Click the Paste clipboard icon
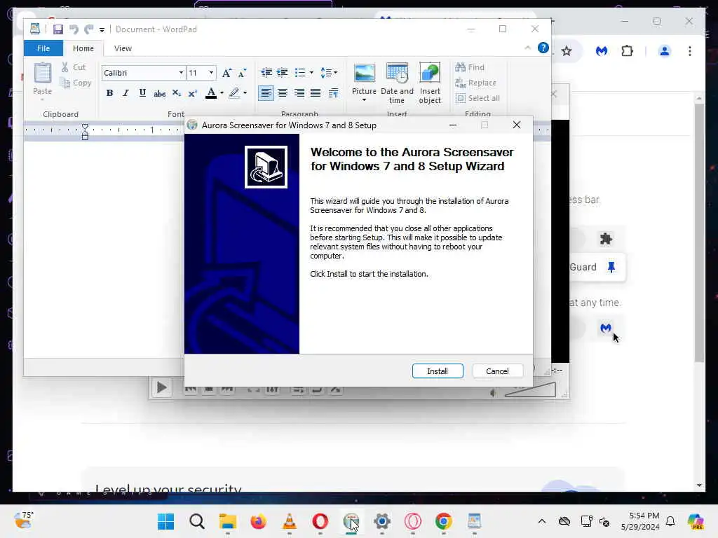718x538 pixels. pyautogui.click(x=43, y=73)
